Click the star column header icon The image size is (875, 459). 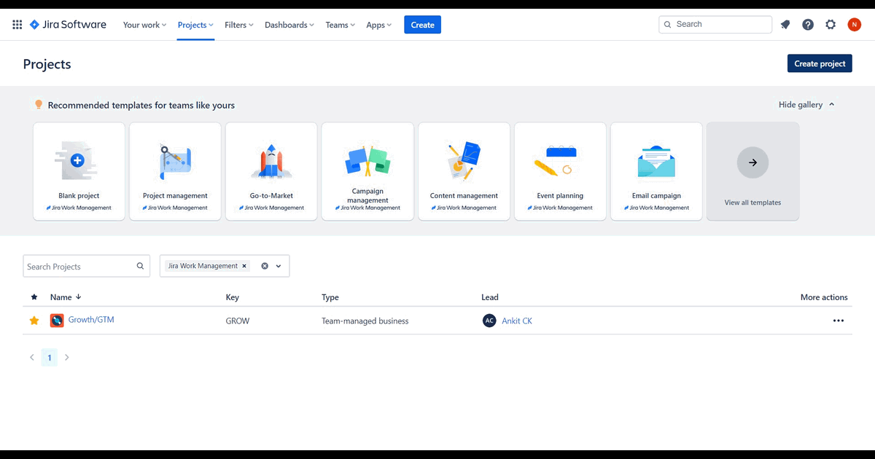pyautogui.click(x=34, y=297)
